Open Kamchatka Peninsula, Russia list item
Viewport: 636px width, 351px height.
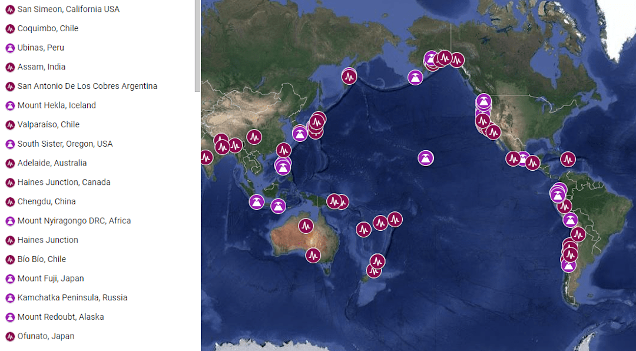(72, 297)
